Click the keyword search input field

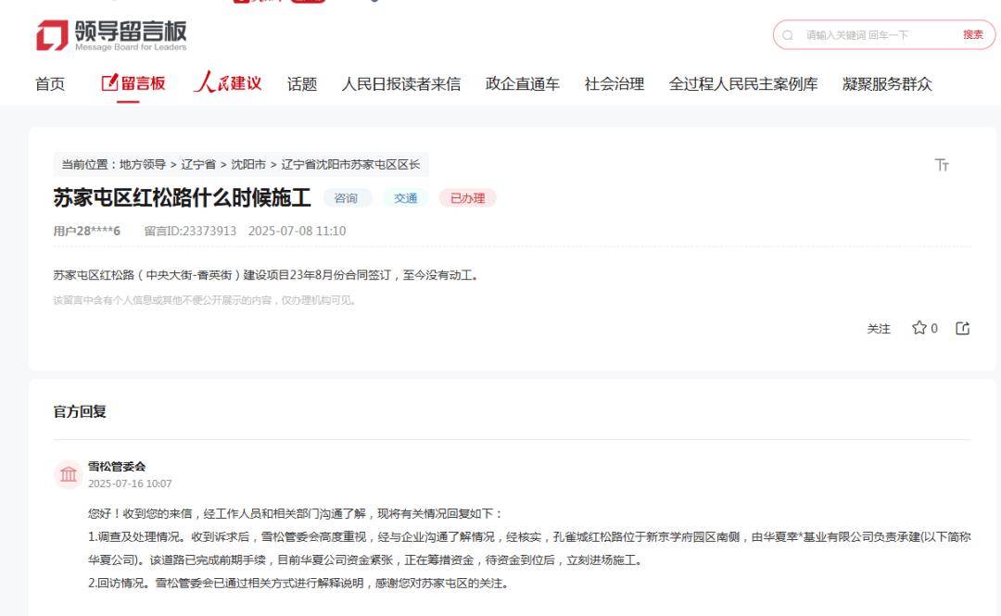click(x=871, y=35)
